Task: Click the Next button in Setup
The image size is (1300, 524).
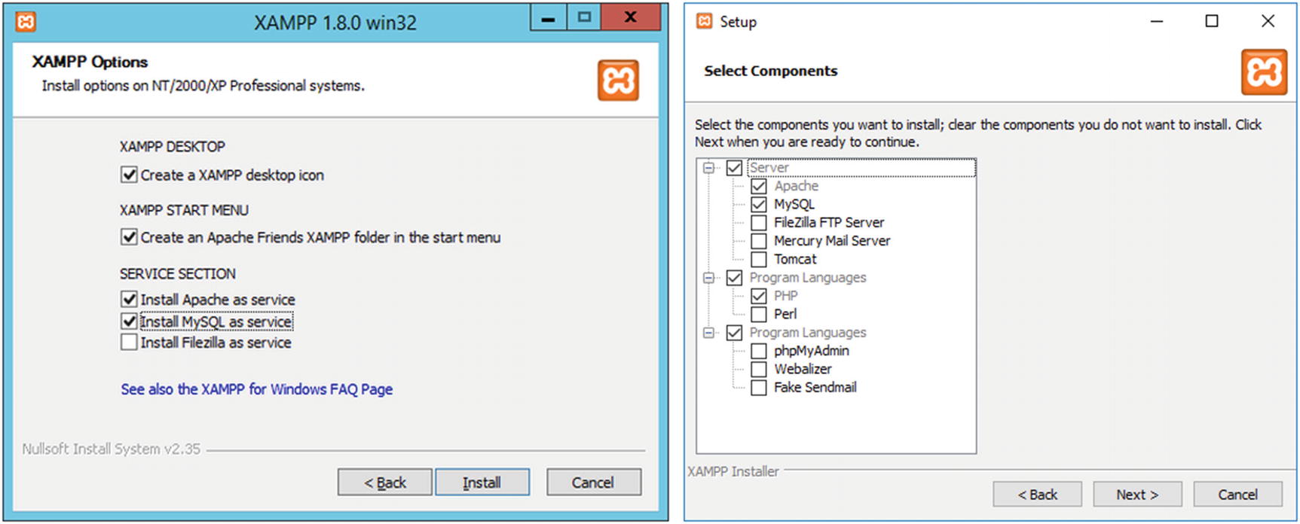Action: coord(1137,495)
